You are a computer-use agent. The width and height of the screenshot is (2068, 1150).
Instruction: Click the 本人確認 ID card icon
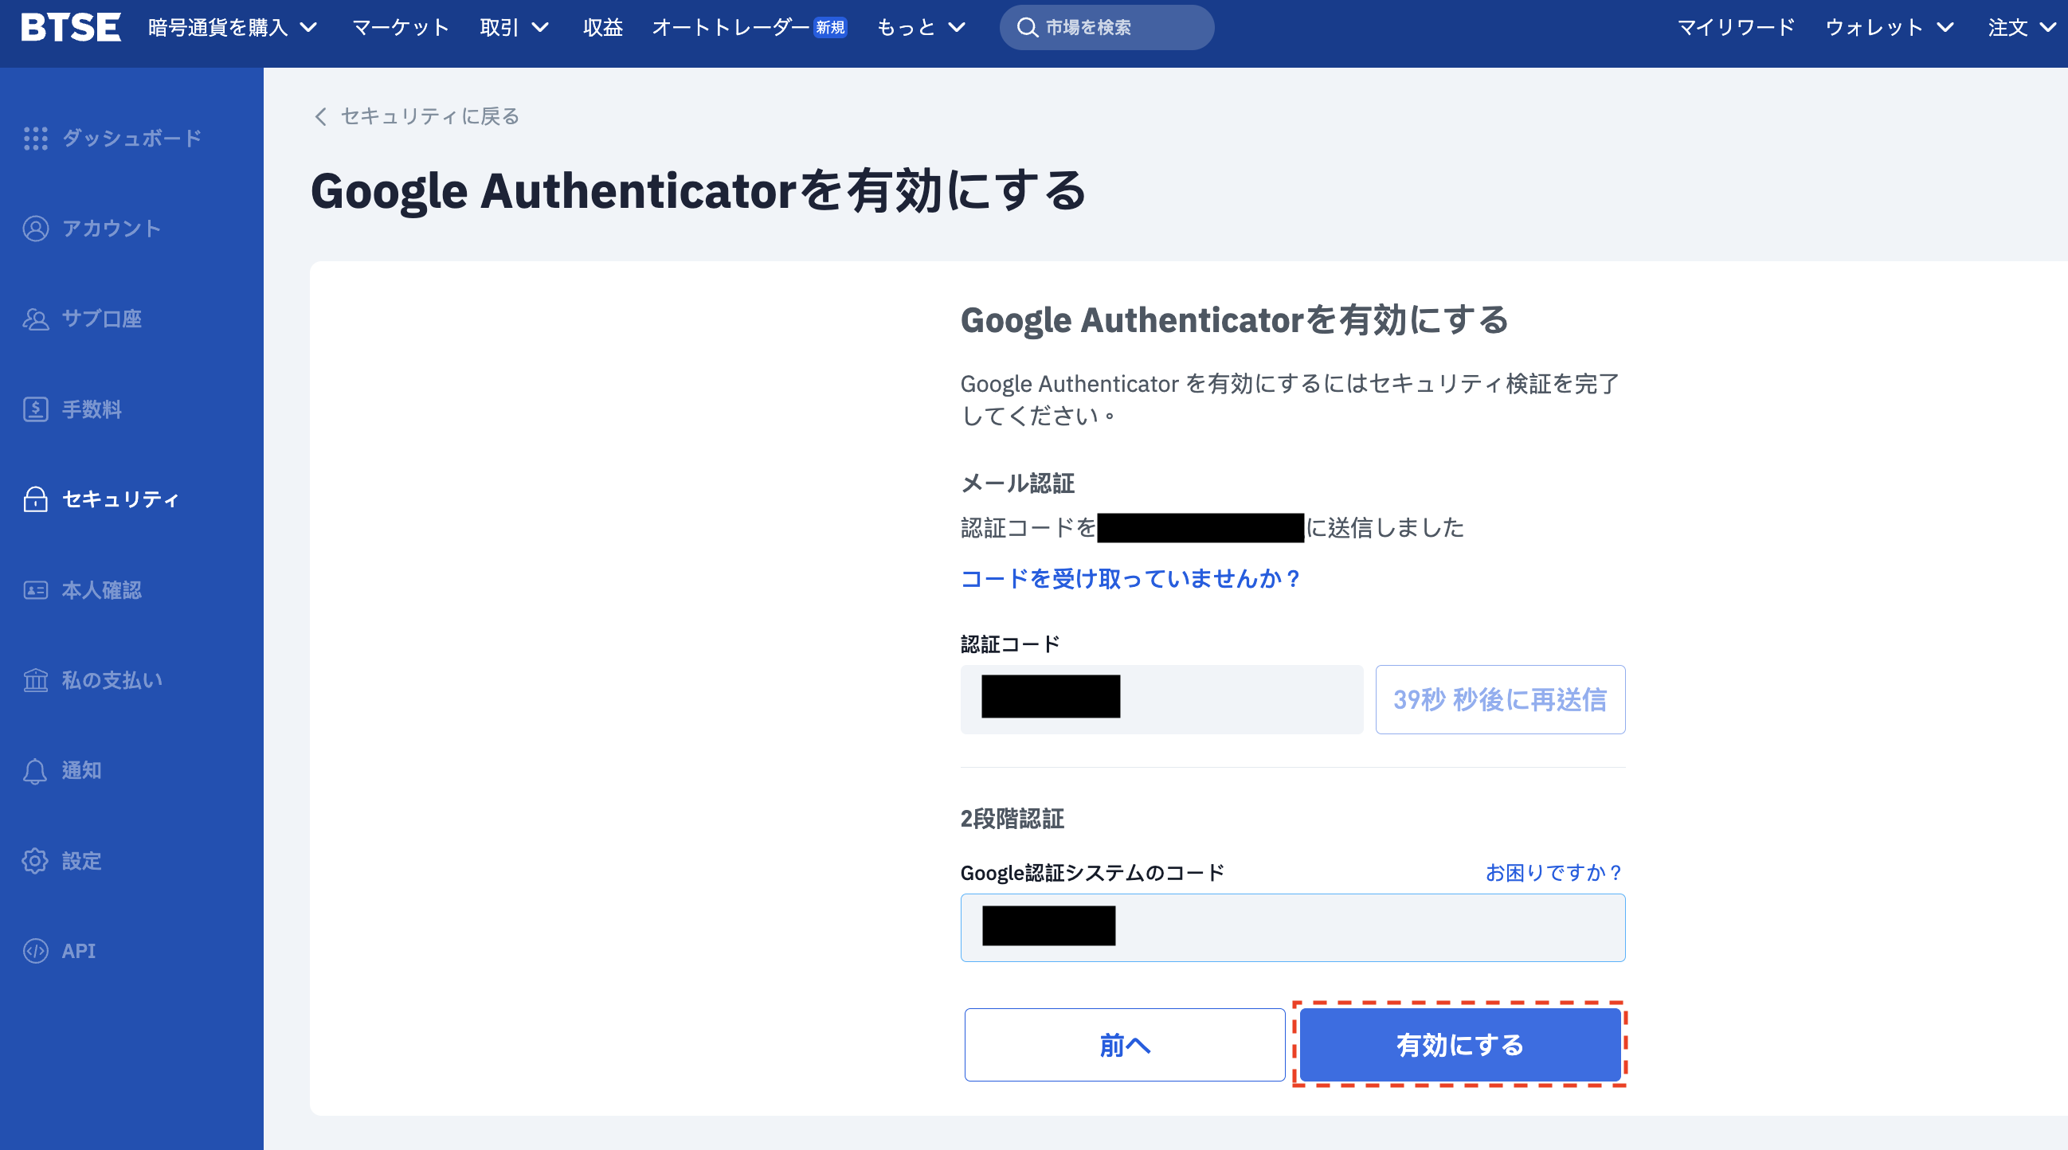35,590
